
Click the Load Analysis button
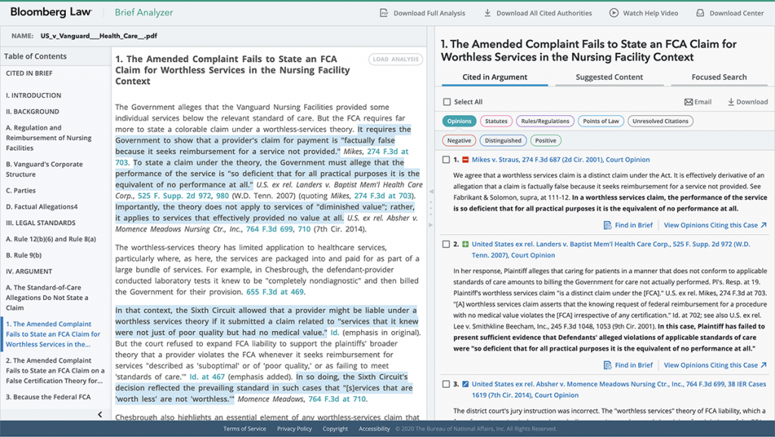click(x=395, y=59)
